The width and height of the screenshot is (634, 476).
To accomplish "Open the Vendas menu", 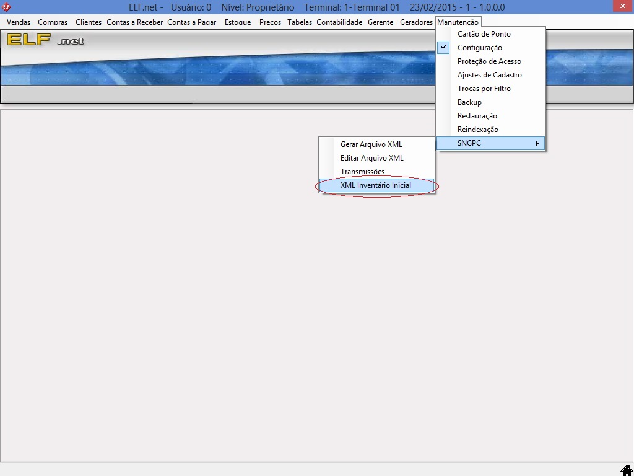I will tap(19, 22).
